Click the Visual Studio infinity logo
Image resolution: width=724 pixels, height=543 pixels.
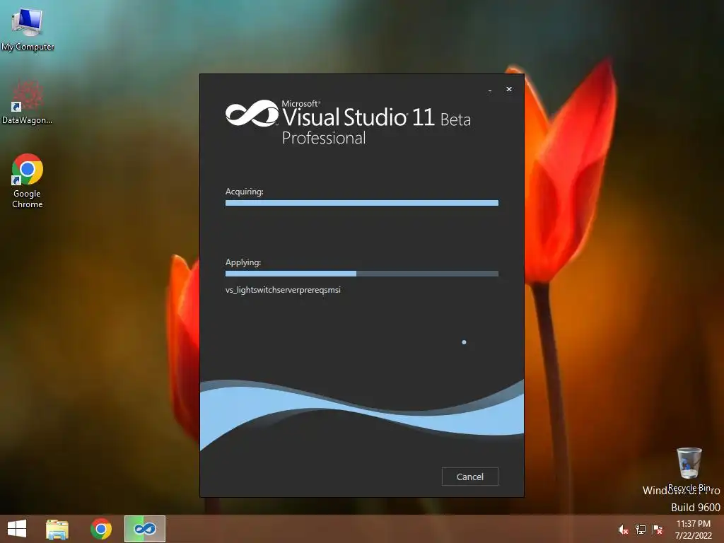tap(252, 113)
